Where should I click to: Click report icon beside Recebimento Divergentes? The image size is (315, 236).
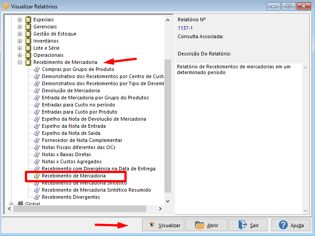pos(37,197)
